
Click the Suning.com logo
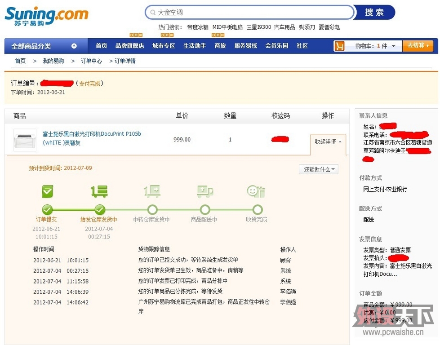click(x=46, y=16)
